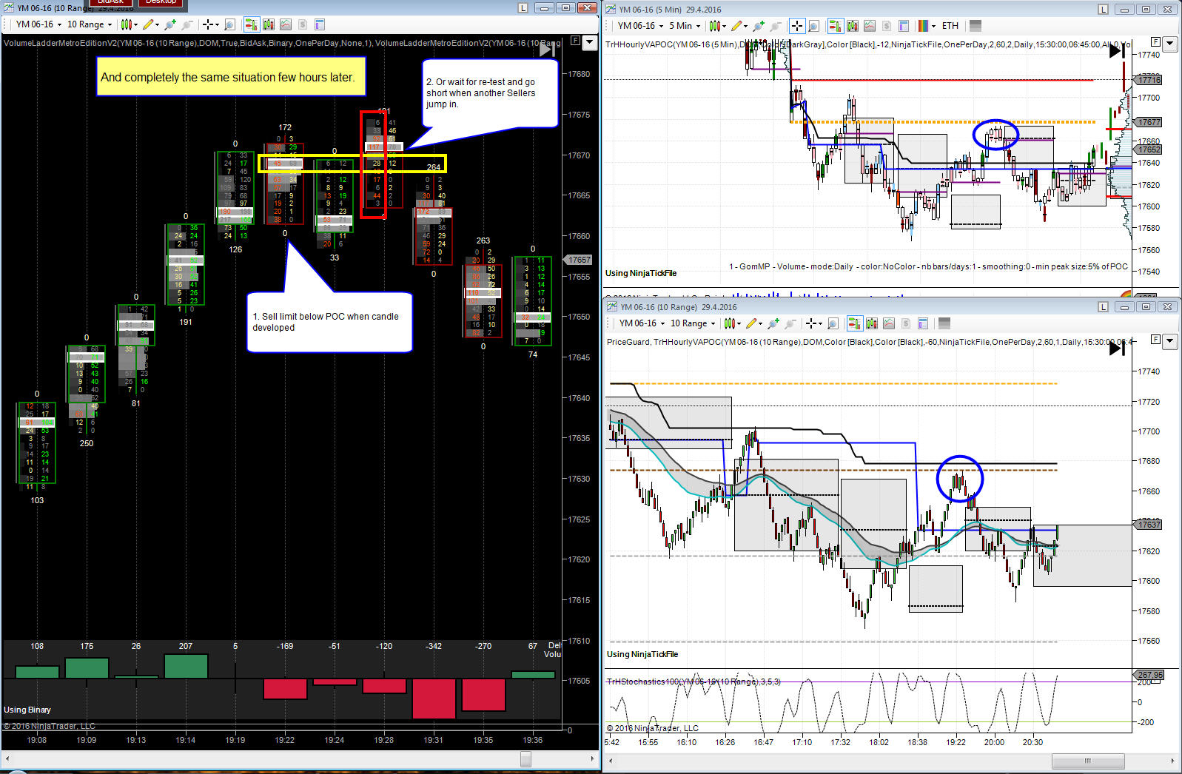Click the "Using Binary" label in VolumeLadder chart
The height and width of the screenshot is (774, 1182).
27,710
